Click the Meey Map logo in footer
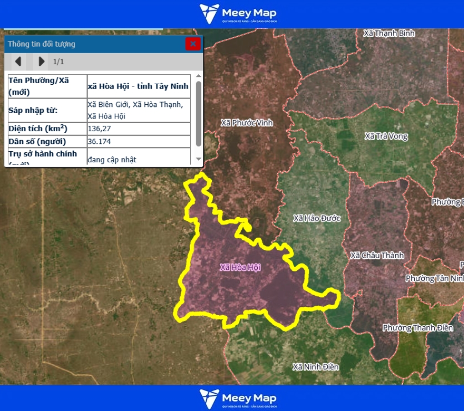This screenshot has height=411, width=464. click(238, 398)
